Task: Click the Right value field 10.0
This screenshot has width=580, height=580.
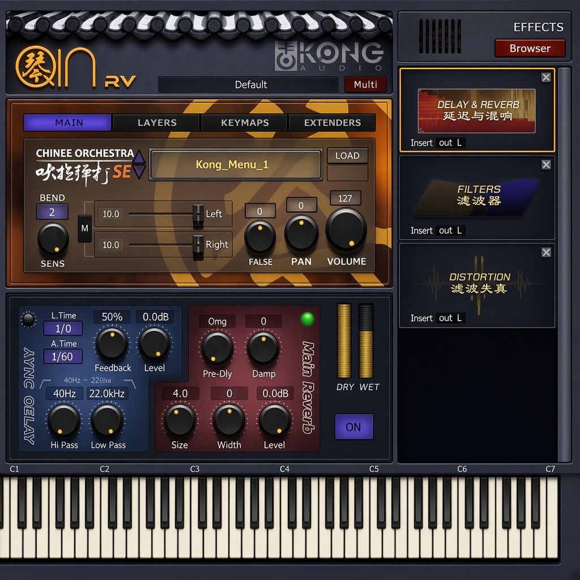Action: coord(110,245)
